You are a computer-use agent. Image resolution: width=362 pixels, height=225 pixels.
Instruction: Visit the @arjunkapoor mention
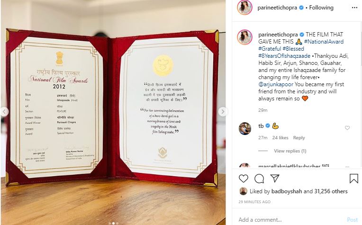[x=276, y=84]
